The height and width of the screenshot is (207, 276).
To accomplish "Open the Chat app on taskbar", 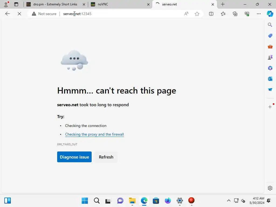I will tap(120, 201).
